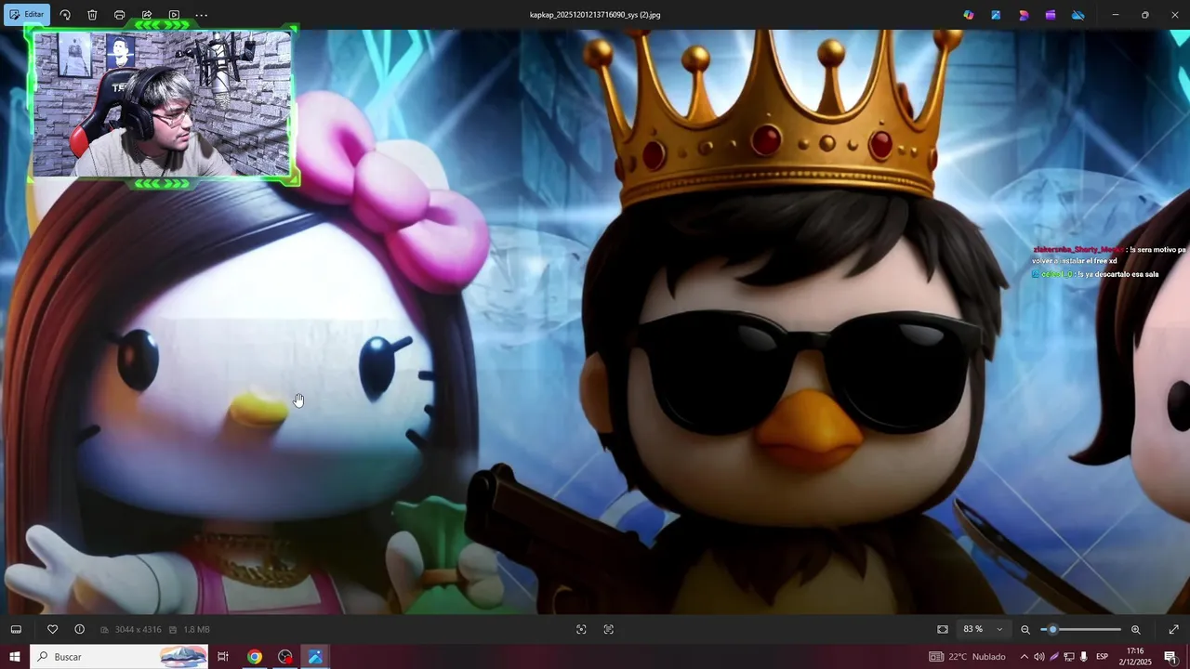Click the 3044 x 4316 dimensions text

[138, 630]
